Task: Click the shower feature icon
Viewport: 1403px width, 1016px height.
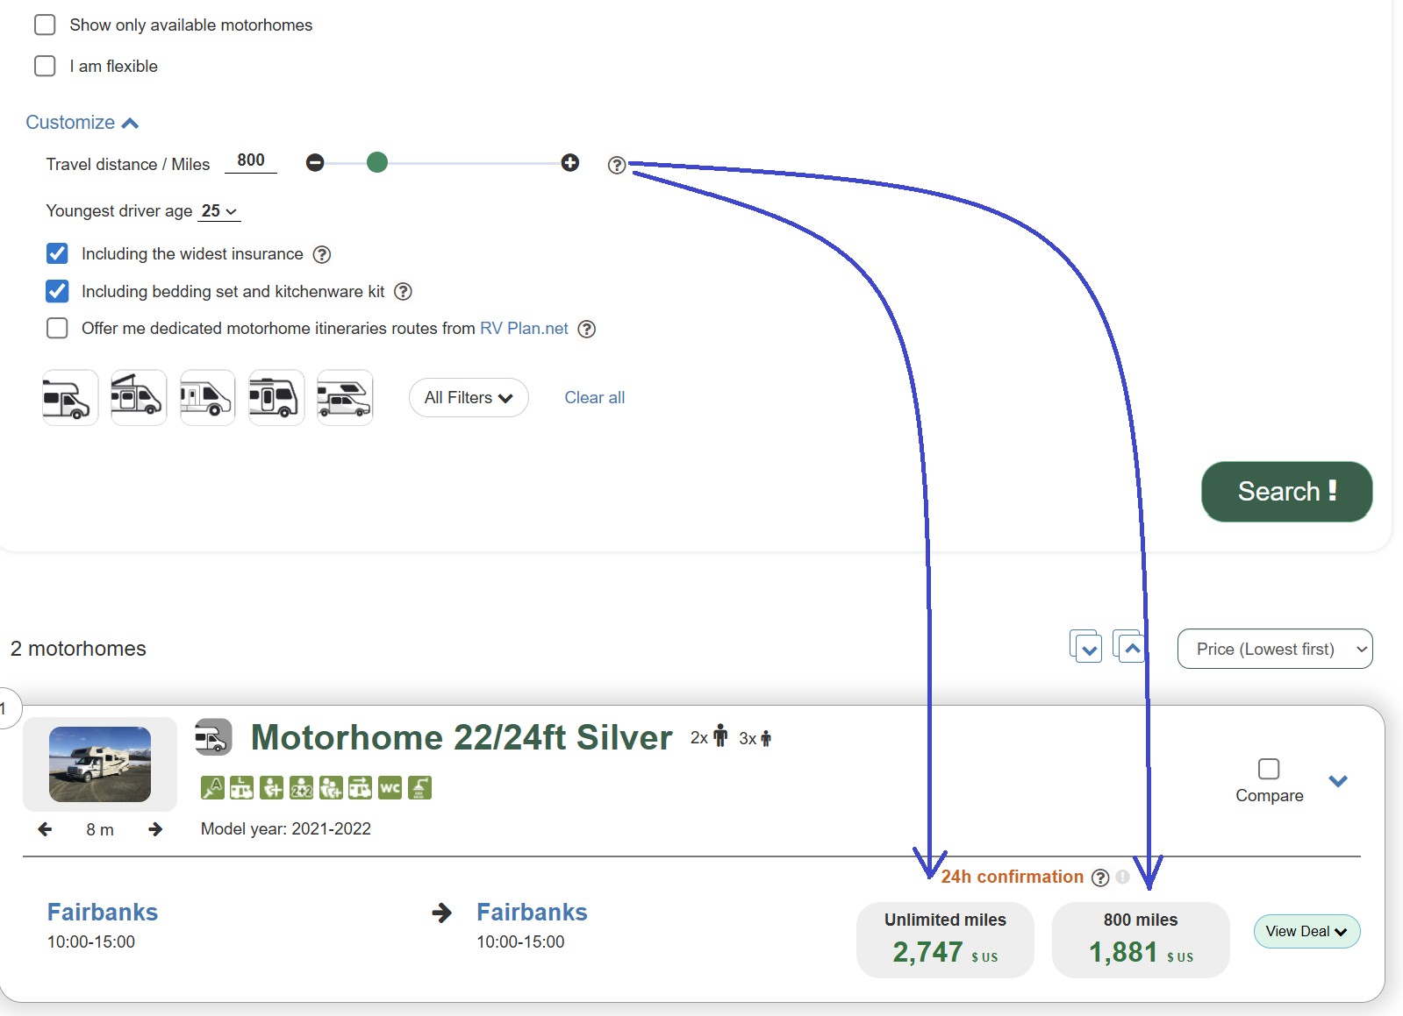Action: pyautogui.click(x=420, y=788)
